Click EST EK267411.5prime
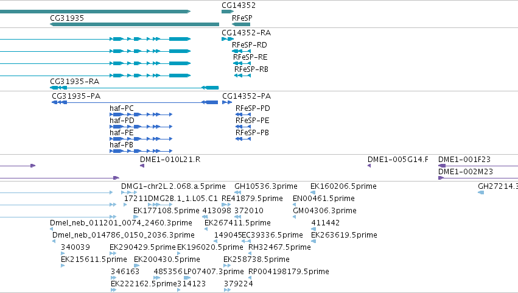518x293 pixels. (x=206, y=229)
